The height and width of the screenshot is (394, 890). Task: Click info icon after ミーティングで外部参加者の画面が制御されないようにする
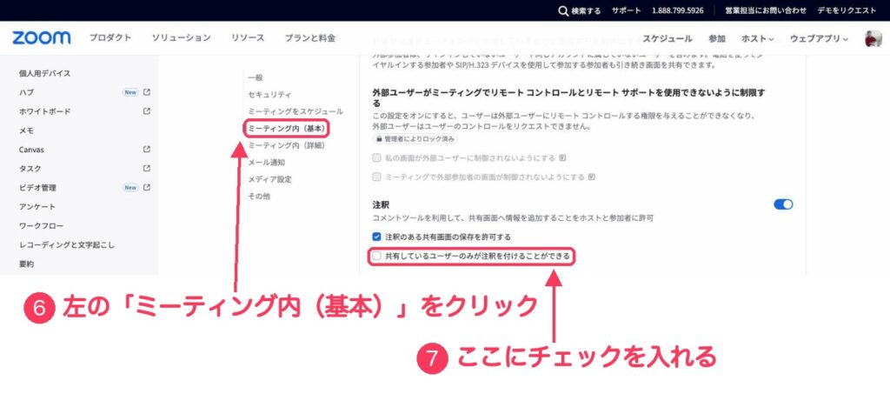pyautogui.click(x=592, y=177)
